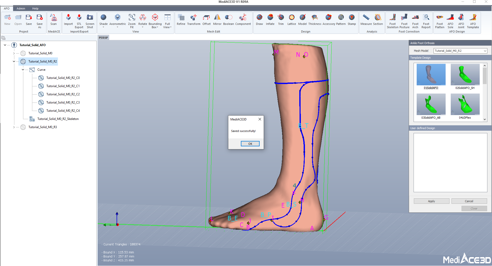Close the MediACE3D message dialog
This screenshot has height=266, width=492.
[x=260, y=119]
